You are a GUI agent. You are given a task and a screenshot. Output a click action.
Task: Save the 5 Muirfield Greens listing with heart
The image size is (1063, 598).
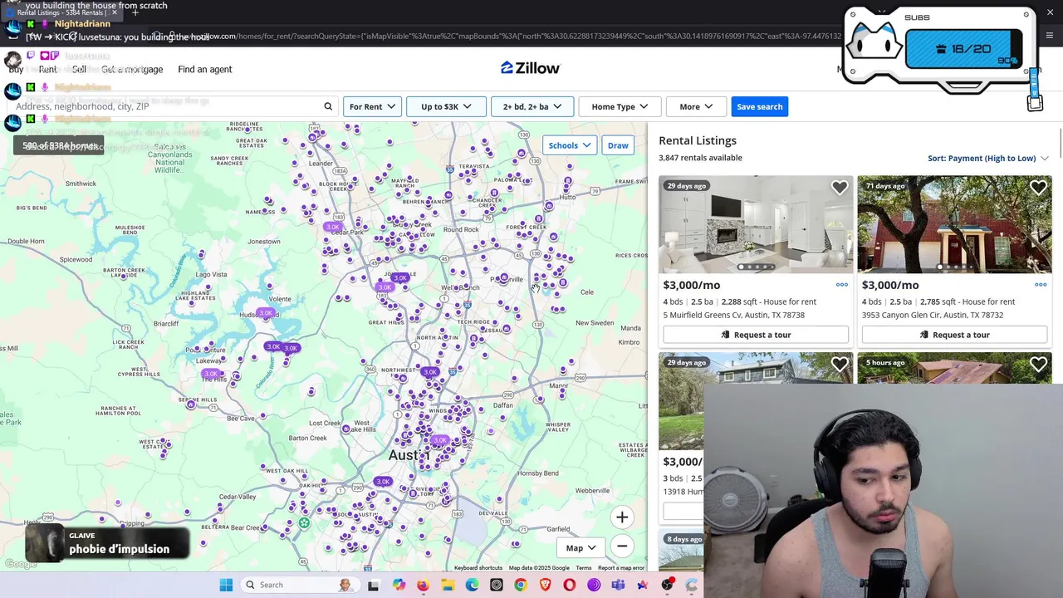pos(840,189)
